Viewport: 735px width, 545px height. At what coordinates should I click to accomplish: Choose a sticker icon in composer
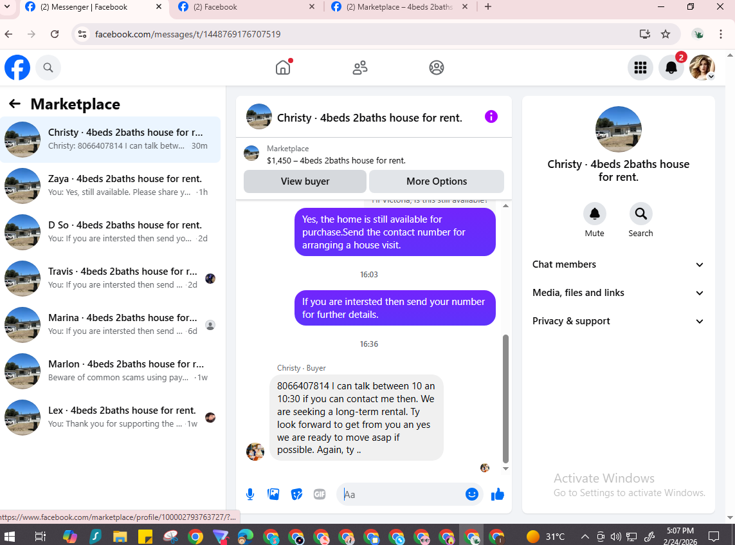296,494
